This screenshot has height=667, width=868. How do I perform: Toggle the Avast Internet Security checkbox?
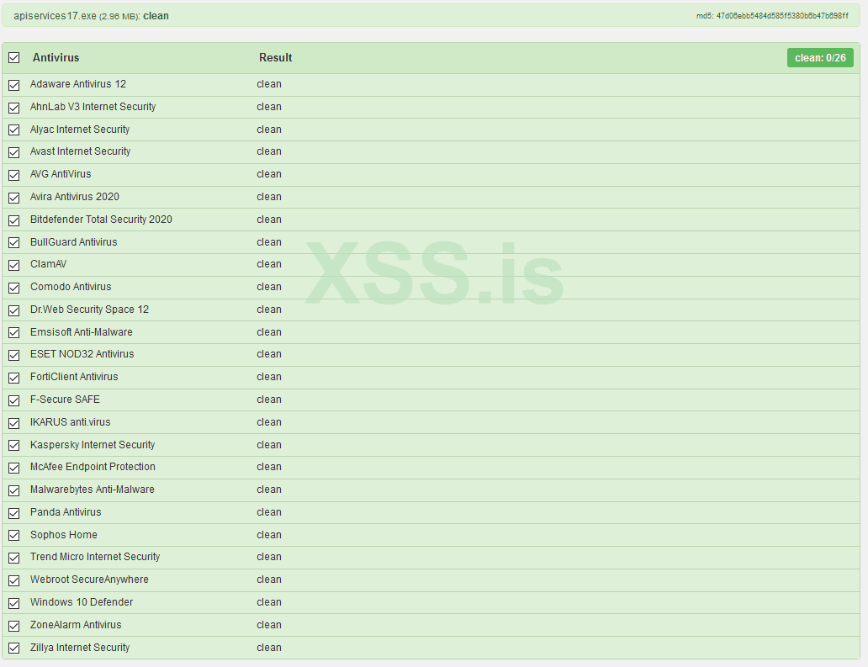[x=13, y=152]
